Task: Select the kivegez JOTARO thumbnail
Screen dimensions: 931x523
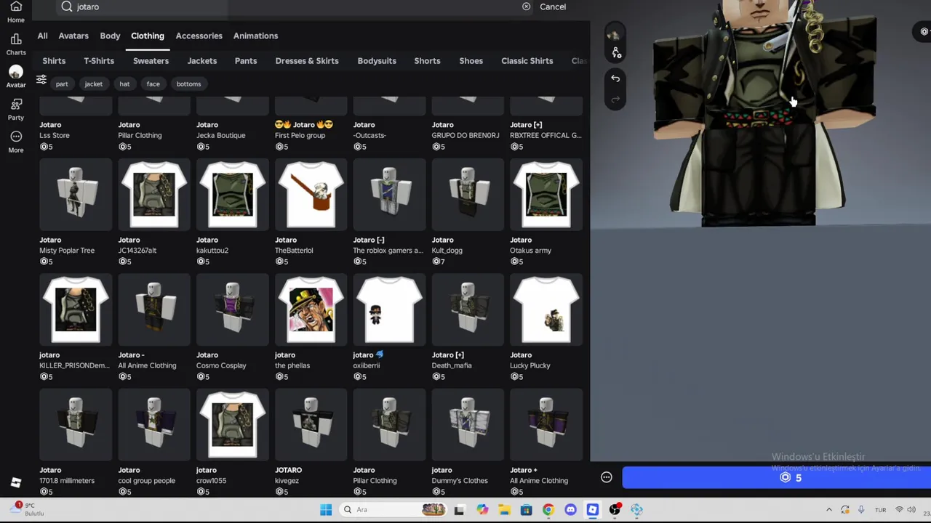Action: pos(311,425)
